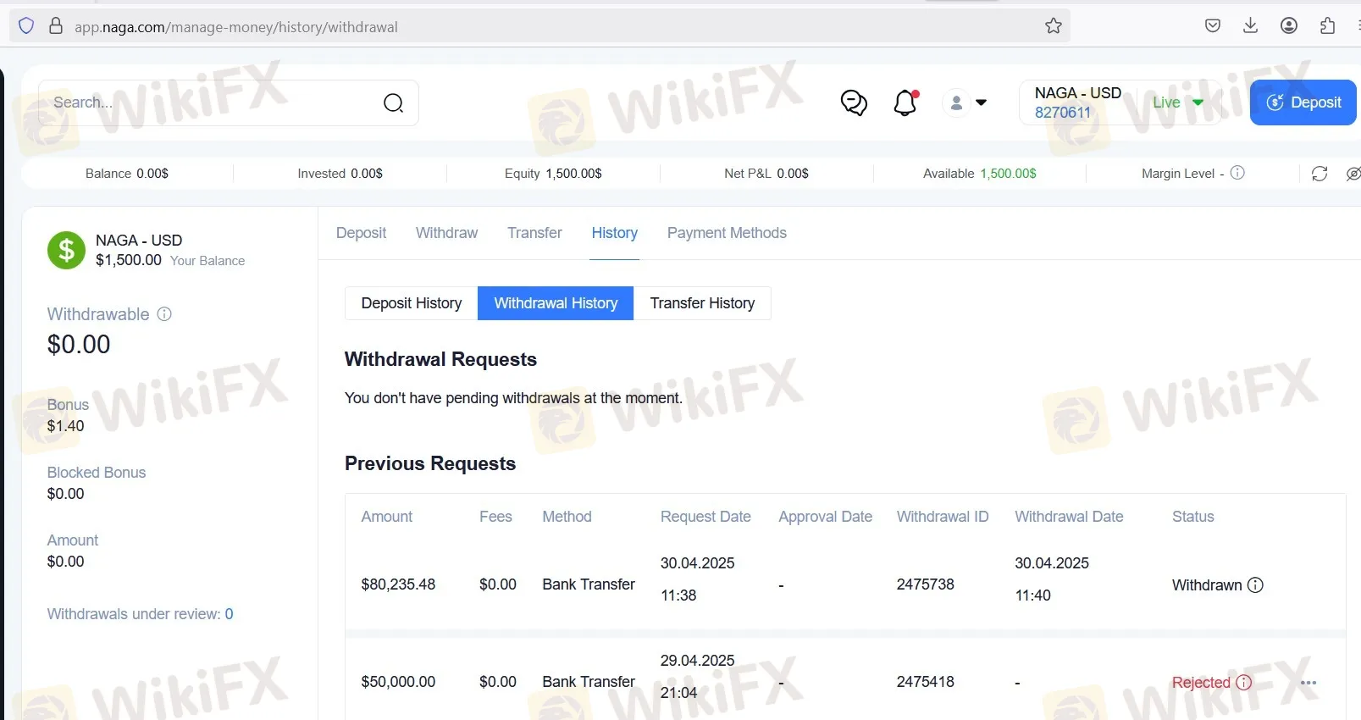This screenshot has width=1361, height=720.
Task: Click the blue Deposit button
Action: [x=1303, y=102]
